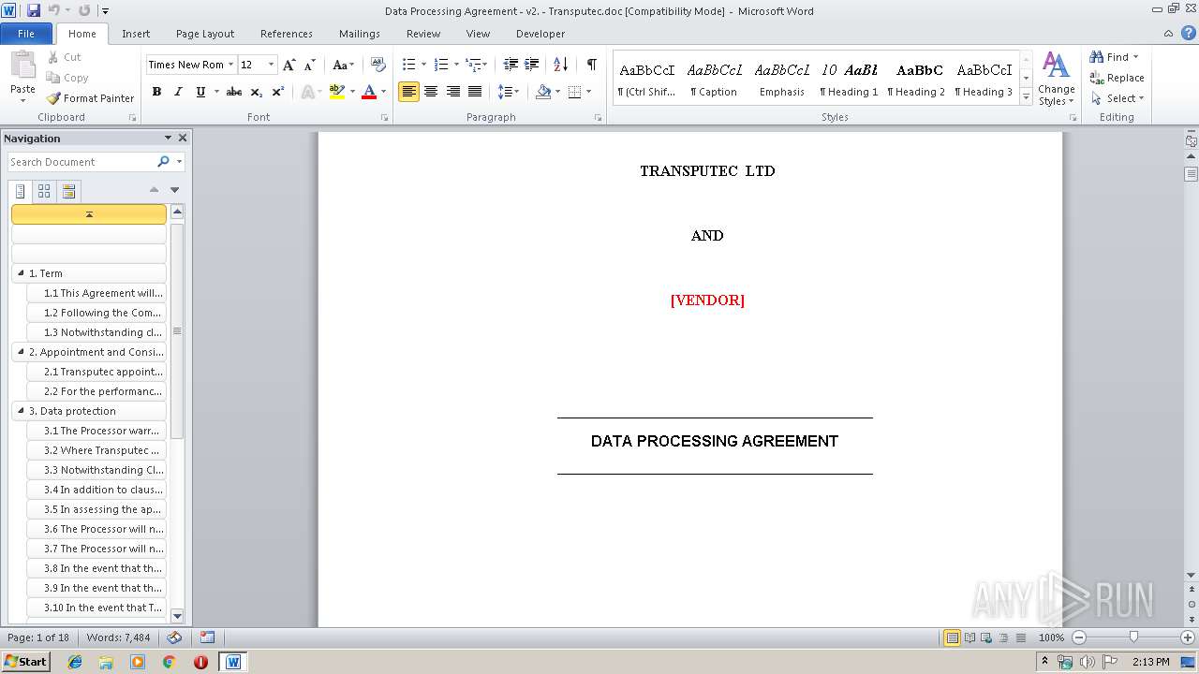Clear formatting
The width and height of the screenshot is (1199, 674).
point(378,65)
